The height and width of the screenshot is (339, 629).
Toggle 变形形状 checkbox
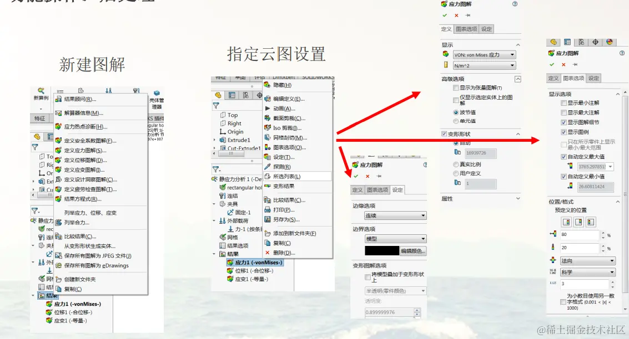point(444,133)
